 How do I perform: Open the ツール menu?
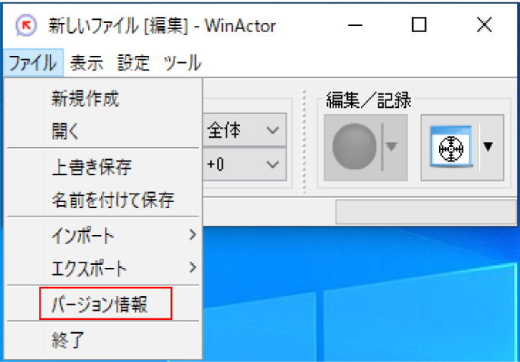click(183, 63)
